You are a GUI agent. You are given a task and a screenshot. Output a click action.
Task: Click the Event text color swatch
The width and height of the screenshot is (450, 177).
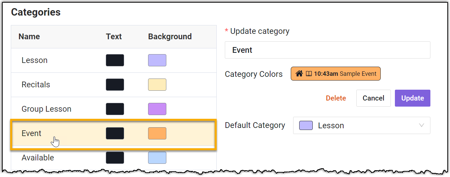coord(115,133)
